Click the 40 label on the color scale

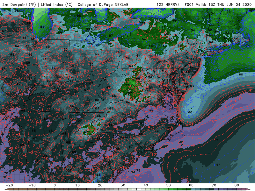pyautogui.click(x=146, y=185)
